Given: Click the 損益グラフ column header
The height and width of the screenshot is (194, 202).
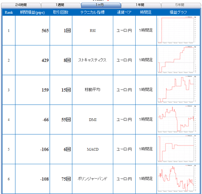Looking at the screenshot, I should click(x=178, y=12).
